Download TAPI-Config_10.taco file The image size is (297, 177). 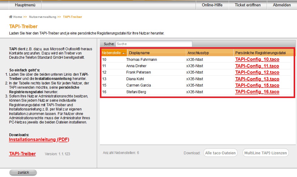click(x=257, y=59)
